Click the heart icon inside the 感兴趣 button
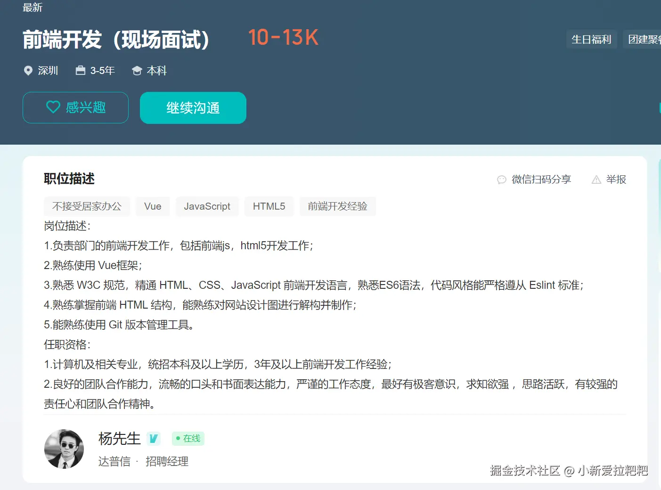Image resolution: width=661 pixels, height=490 pixels. [x=53, y=107]
